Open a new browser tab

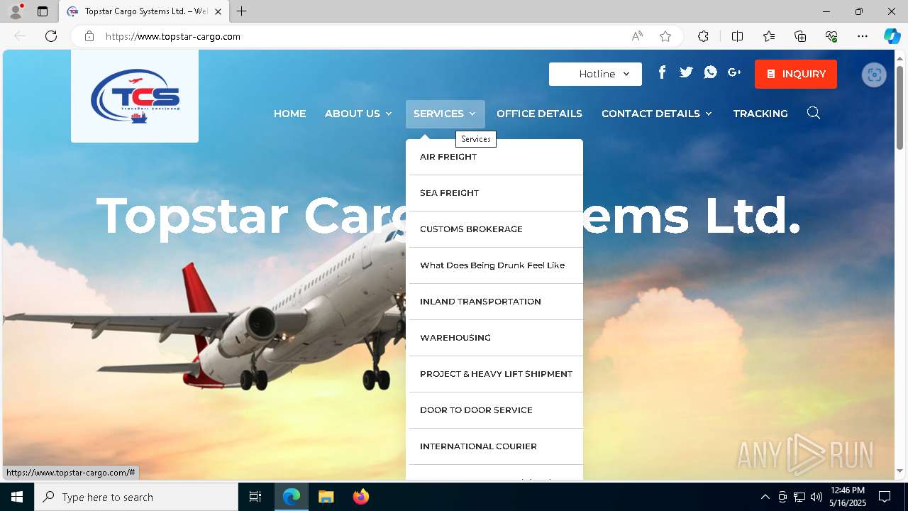[242, 11]
